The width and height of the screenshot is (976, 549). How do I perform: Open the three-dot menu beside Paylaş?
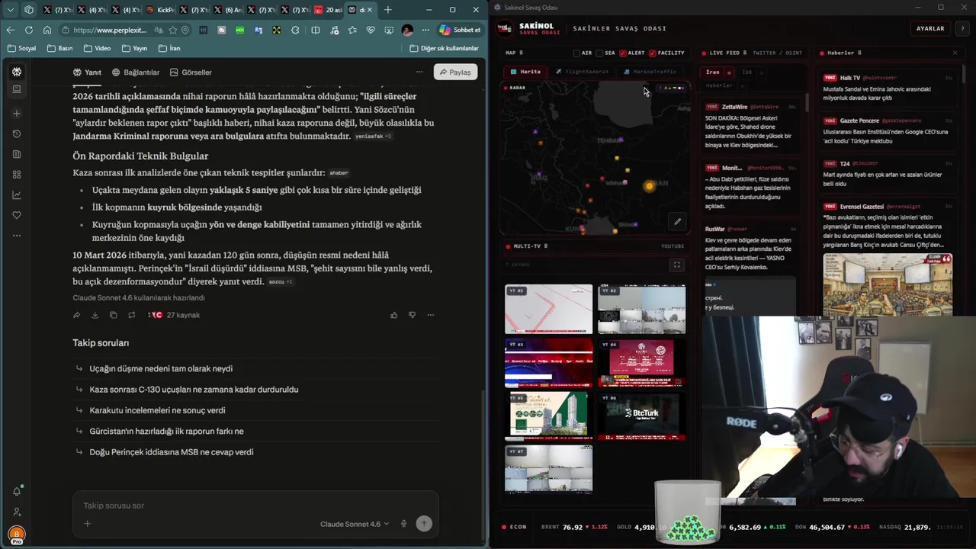click(419, 72)
